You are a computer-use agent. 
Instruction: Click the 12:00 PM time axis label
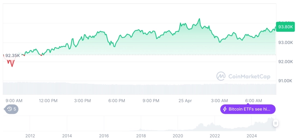pyautogui.click(x=48, y=101)
